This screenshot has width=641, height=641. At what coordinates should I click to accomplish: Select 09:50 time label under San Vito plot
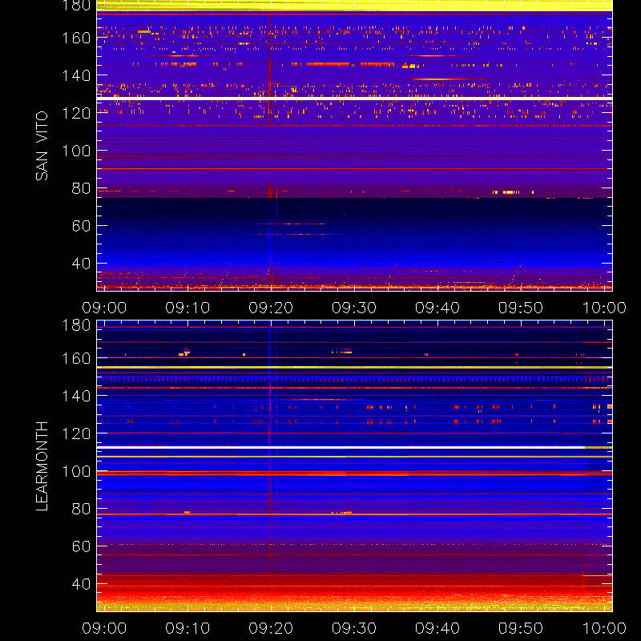[x=521, y=308]
